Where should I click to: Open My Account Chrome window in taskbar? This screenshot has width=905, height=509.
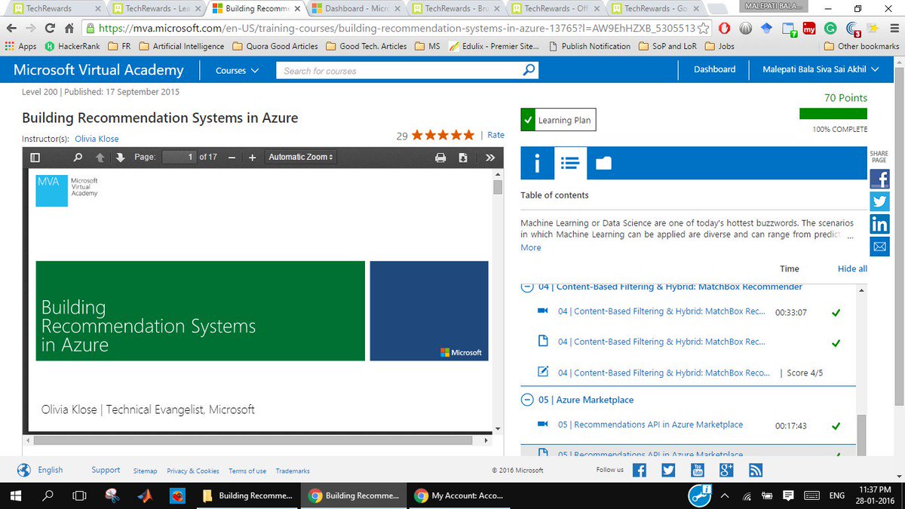coord(459,495)
